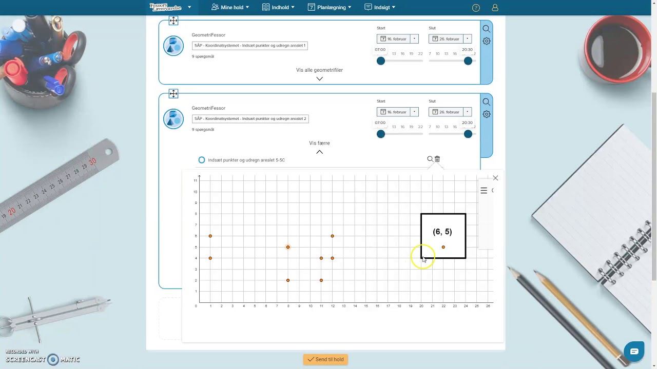Collapse list with Vis færre chevron
Screen dimensions: 657x369
[x=319, y=152]
